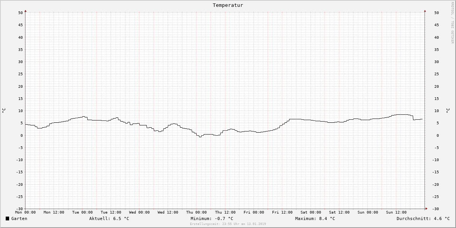Click the '-10' tick on left y-axis
Screen dimensions: 456x228
point(20,160)
